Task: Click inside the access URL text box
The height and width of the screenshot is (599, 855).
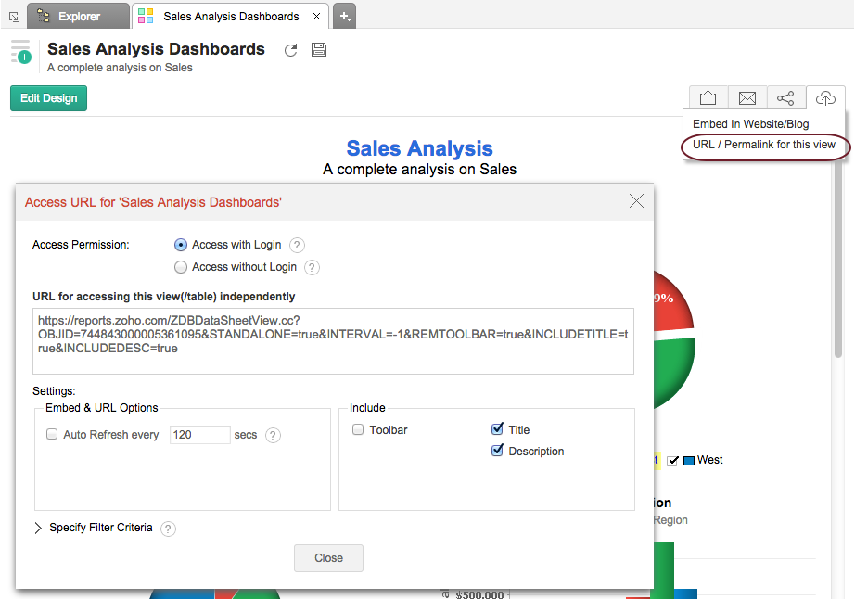Action: tap(333, 341)
